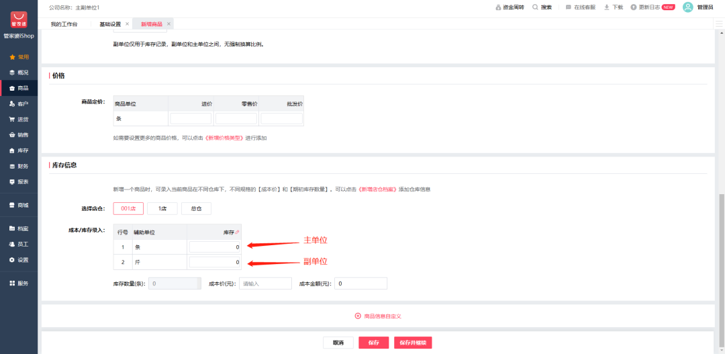Click the 取消 button
725x354 pixels.
click(338, 343)
